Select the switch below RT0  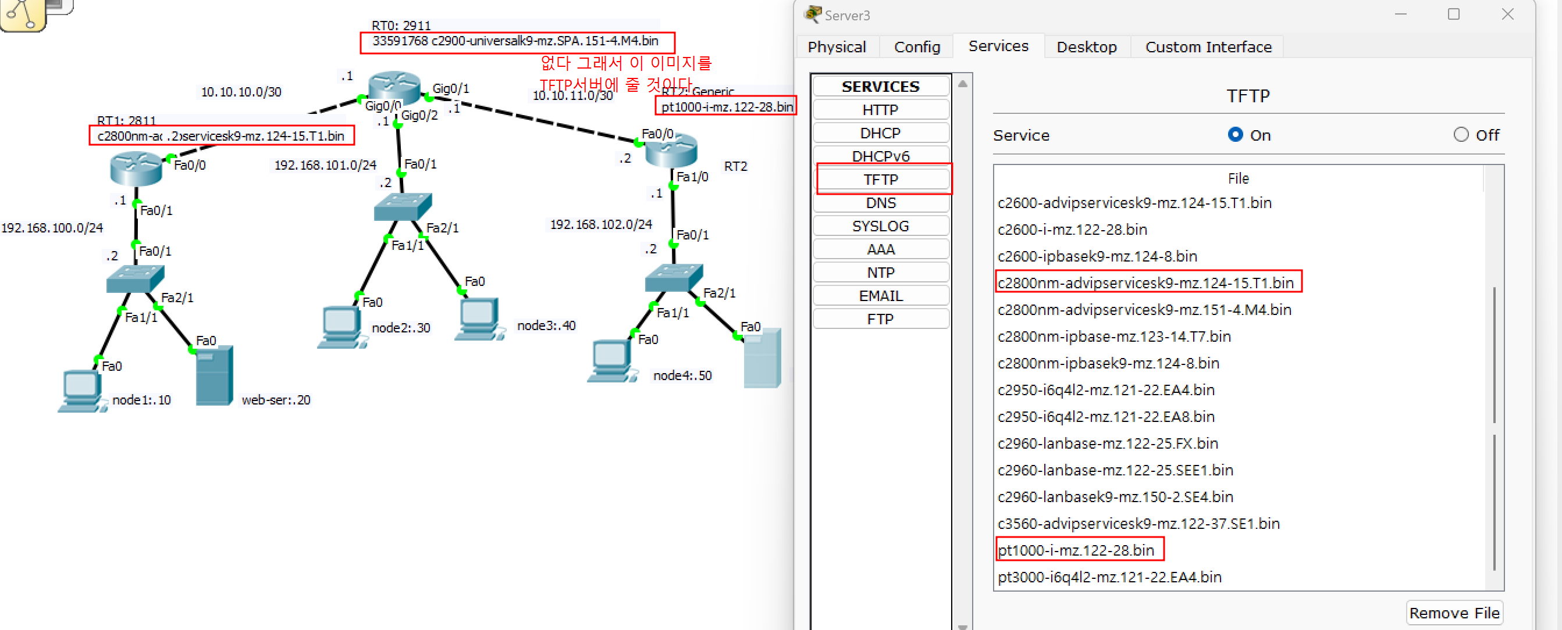click(403, 207)
